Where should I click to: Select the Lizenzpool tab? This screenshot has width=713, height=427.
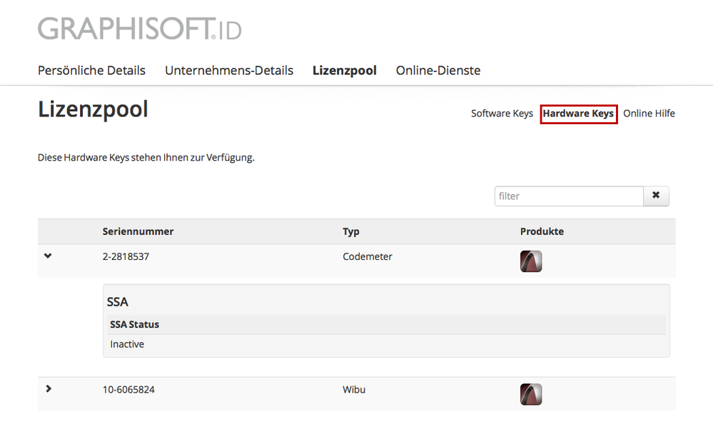(x=344, y=71)
